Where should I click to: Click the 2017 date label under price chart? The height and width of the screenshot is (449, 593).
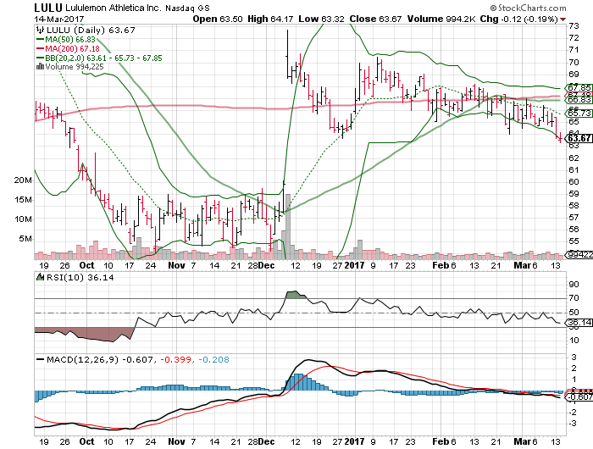click(354, 265)
